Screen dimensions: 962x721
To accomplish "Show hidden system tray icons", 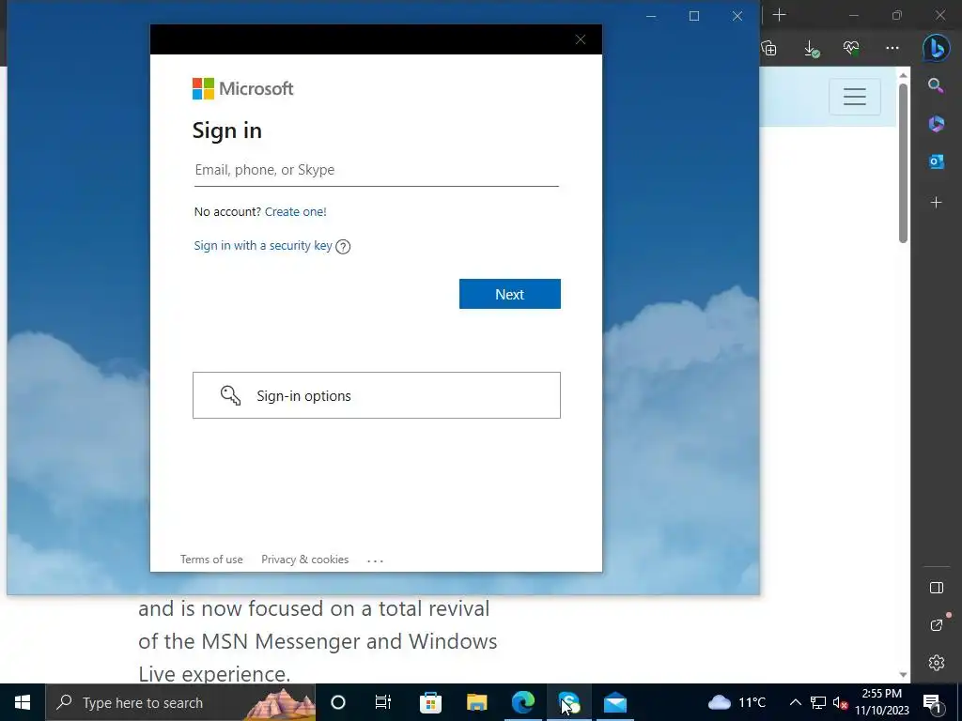I will point(795,702).
